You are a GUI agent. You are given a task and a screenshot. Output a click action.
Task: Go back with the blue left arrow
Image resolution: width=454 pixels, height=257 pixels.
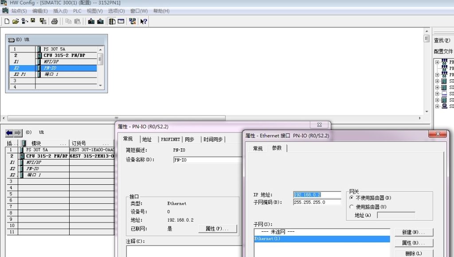[9, 133]
